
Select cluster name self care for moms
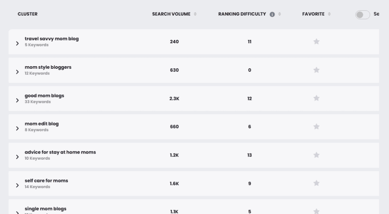46,181
